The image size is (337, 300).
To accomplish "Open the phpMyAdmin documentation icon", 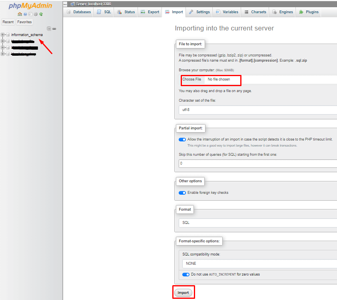I will tap(30, 14).
